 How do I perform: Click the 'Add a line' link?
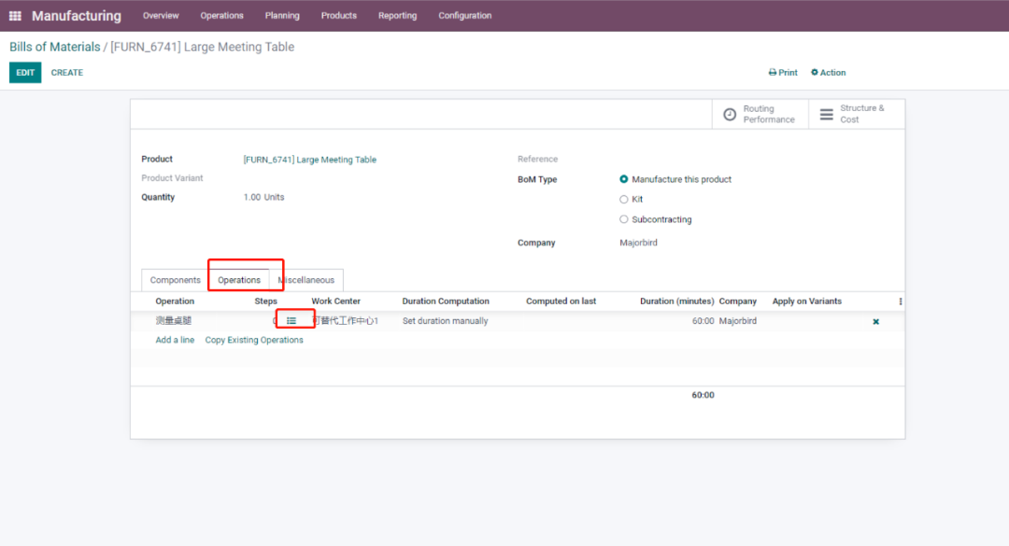click(175, 341)
